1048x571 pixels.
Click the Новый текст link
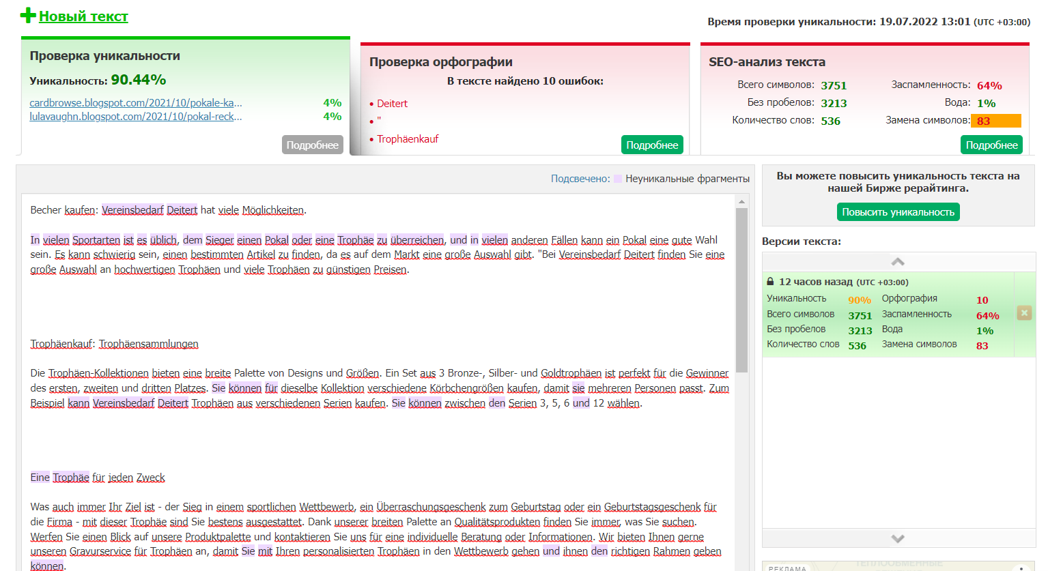tap(83, 16)
